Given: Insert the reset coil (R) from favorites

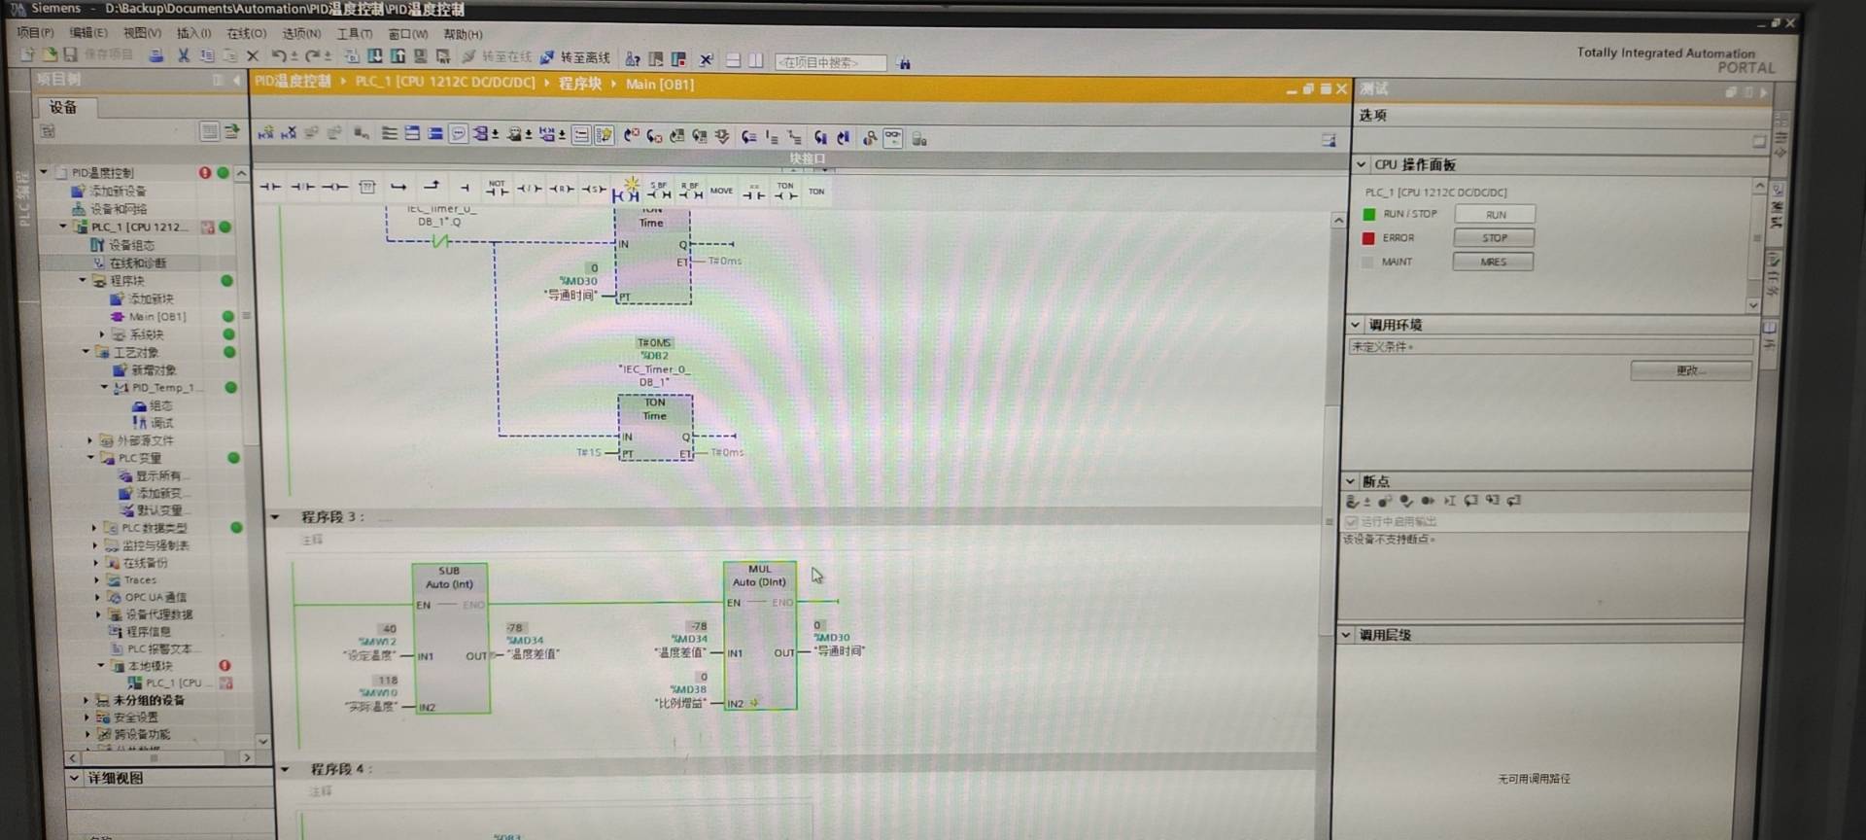Looking at the screenshot, I should [562, 189].
